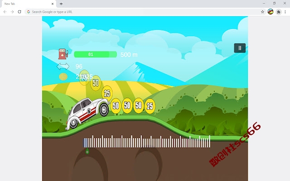Open the Chrome profile avatar
Image resolution: width=290 pixels, height=181 pixels.
(x=271, y=12)
